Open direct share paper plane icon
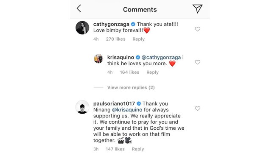The height and width of the screenshot is (156, 280). click(197, 9)
